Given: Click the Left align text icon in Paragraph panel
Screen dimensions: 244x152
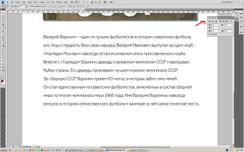Looking at the screenshot, I should click(x=209, y=21).
